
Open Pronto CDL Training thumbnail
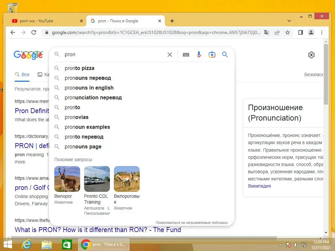click(x=97, y=179)
